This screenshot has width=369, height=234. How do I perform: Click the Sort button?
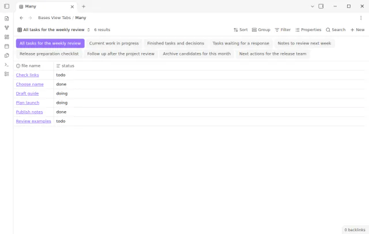240,30
